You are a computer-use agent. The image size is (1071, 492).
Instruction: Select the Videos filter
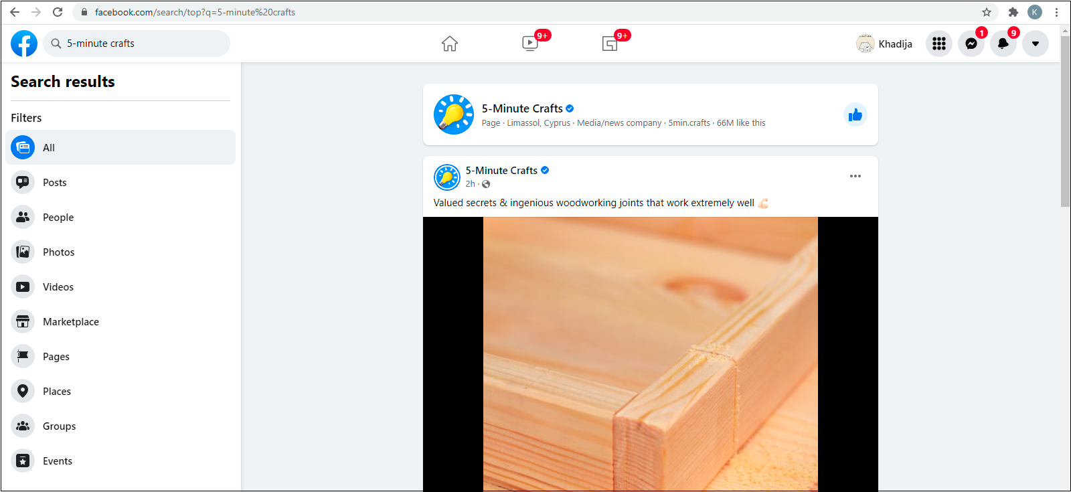120,286
